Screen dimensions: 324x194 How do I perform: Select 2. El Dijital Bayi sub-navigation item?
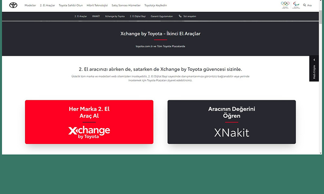point(138,16)
